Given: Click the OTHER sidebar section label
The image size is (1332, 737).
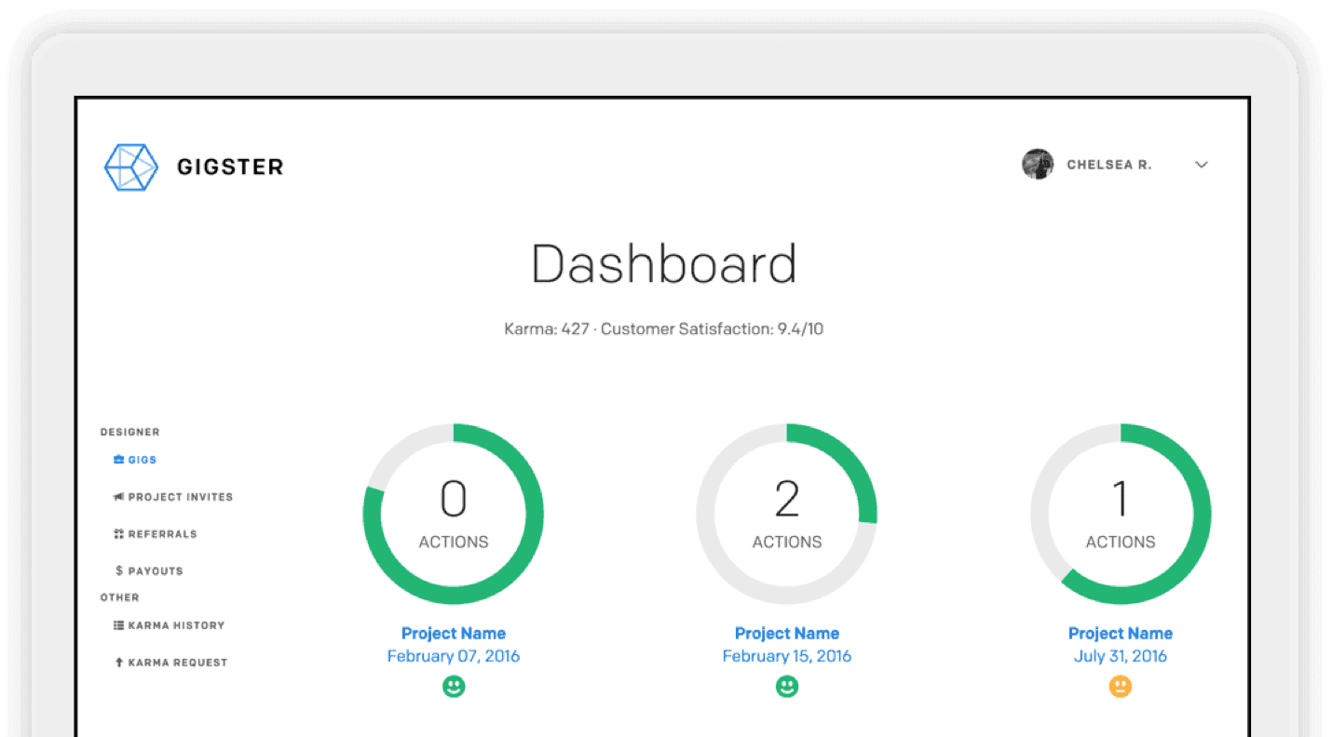Looking at the screenshot, I should click(x=120, y=597).
